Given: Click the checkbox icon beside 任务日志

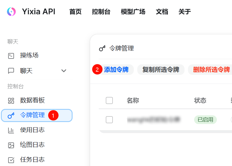Looking at the screenshot, I should (11, 160).
